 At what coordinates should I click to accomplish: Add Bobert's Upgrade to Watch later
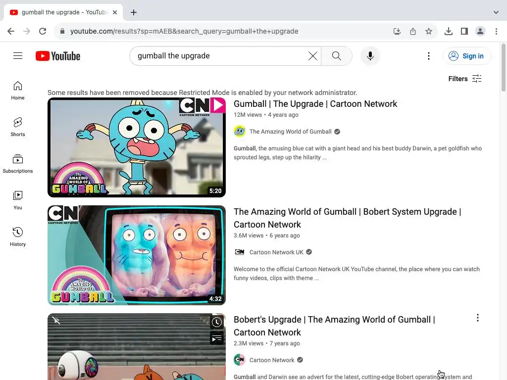(x=217, y=322)
